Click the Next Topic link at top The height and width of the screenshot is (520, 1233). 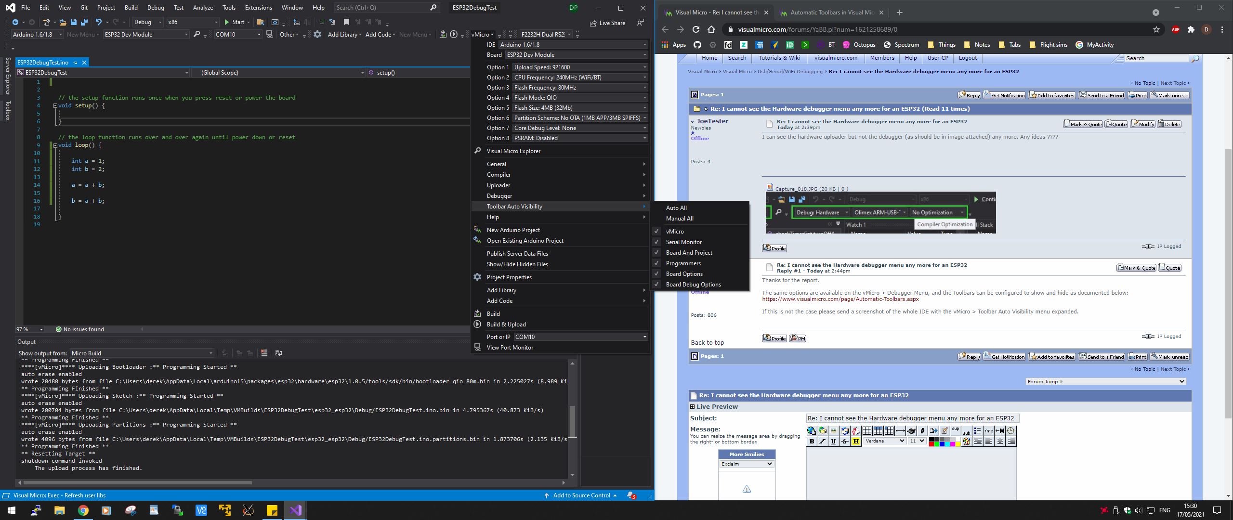(x=1173, y=83)
